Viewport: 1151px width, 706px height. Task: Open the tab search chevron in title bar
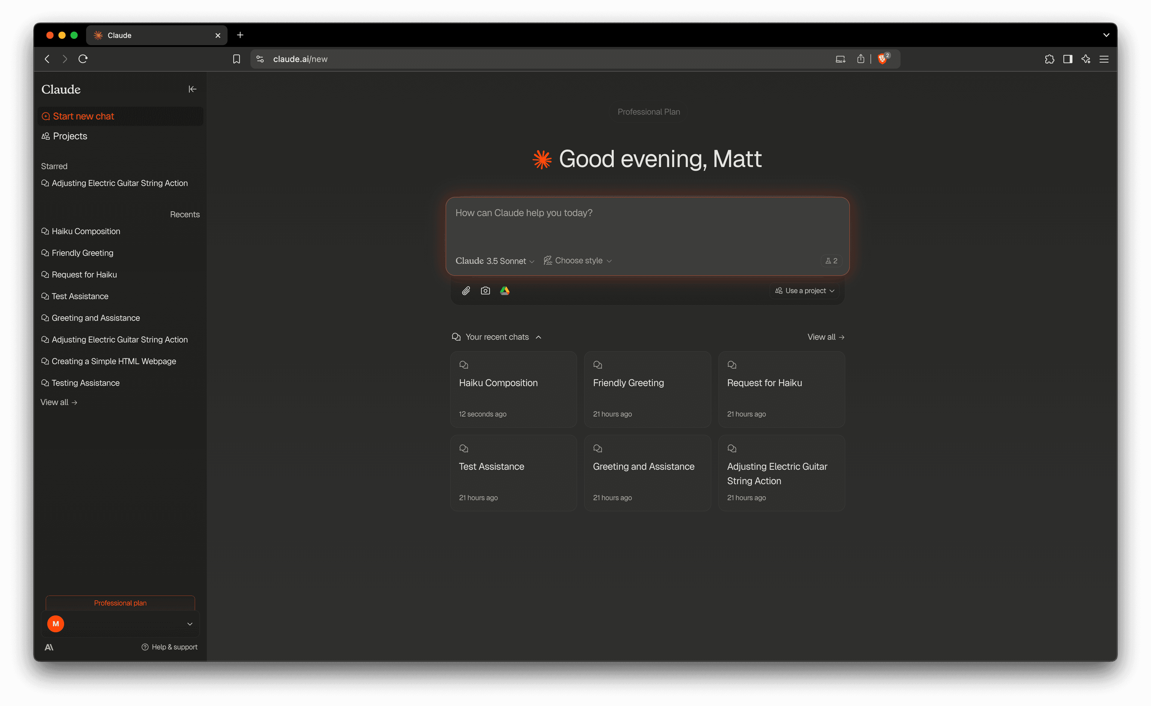(1106, 35)
